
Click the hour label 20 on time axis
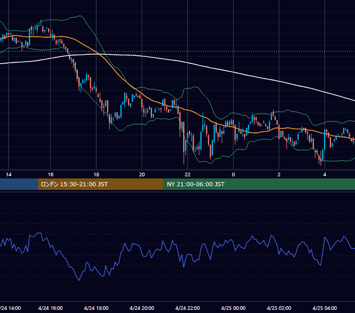point(141,175)
